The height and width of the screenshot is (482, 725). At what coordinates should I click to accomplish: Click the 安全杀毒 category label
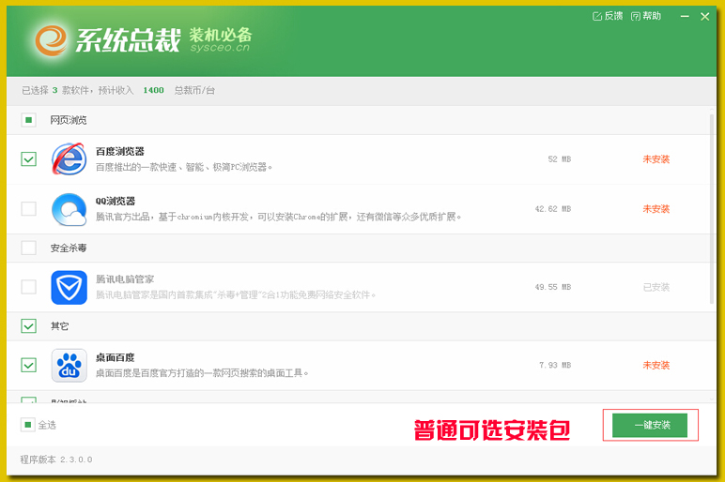click(x=69, y=248)
